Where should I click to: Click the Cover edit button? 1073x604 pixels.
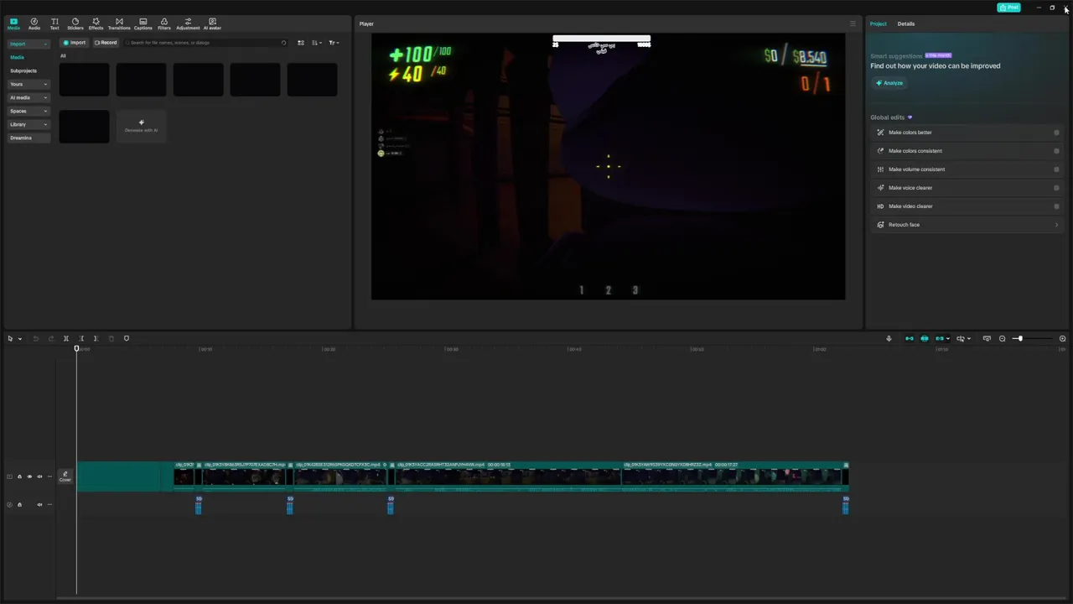tap(65, 476)
